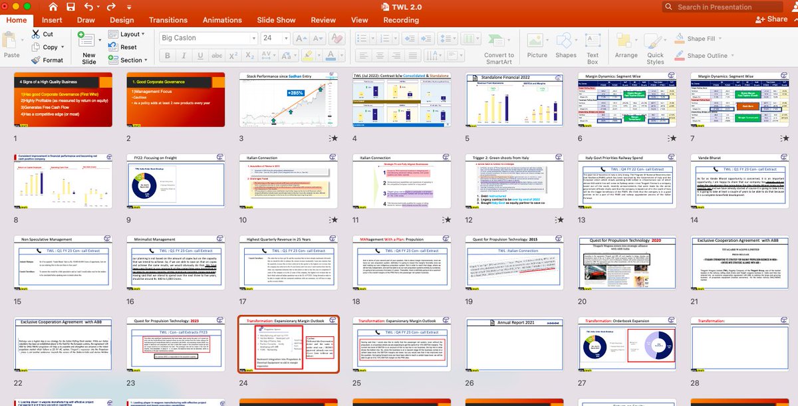The height and width of the screenshot is (406, 798).
Task: Toggle strikethrough formatting
Action: 215,56
